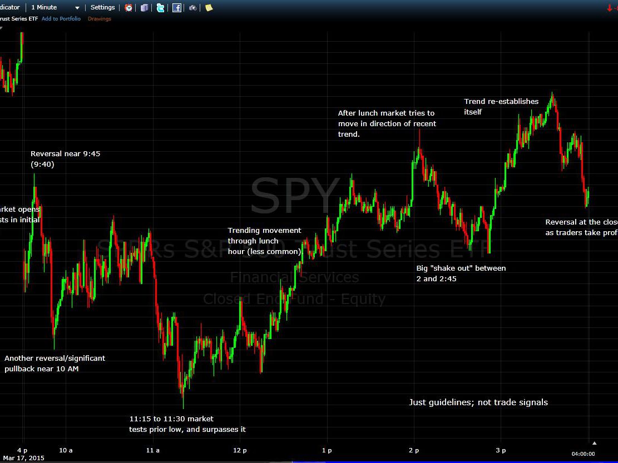618x463 pixels.
Task: Click the alarm clock alert icon
Action: point(128,7)
